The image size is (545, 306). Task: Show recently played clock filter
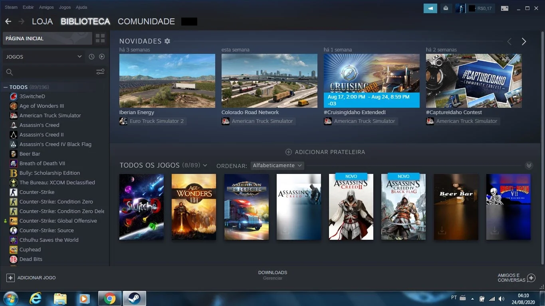(x=91, y=57)
